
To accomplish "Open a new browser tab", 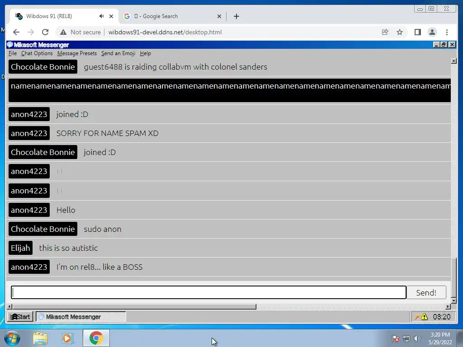I will click(x=236, y=16).
